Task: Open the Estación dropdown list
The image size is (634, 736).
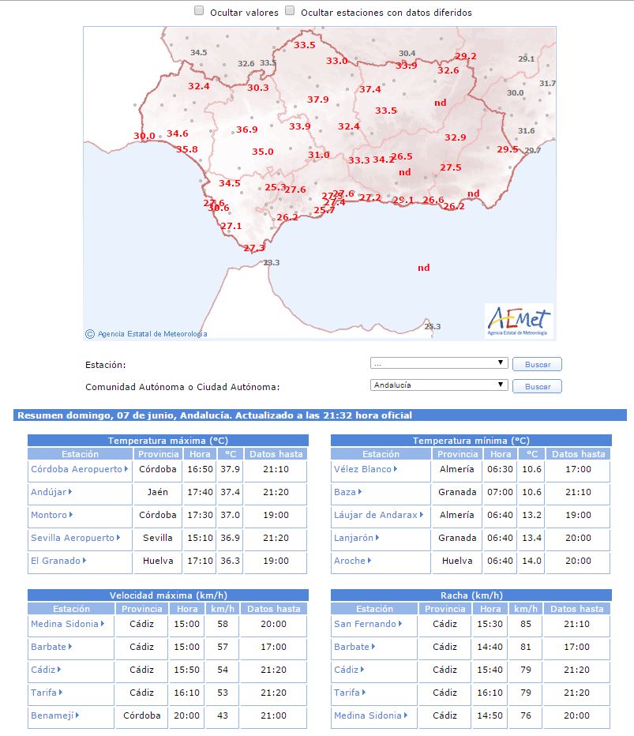Action: click(439, 362)
